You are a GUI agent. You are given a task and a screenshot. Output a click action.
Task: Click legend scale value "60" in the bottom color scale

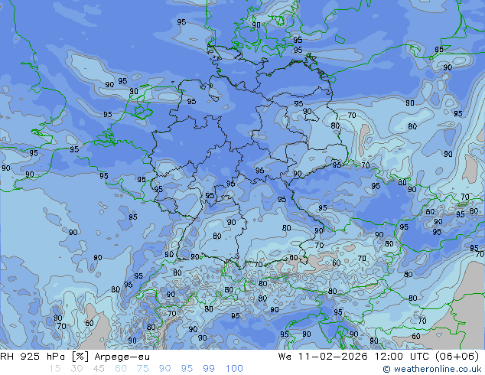click(121, 369)
